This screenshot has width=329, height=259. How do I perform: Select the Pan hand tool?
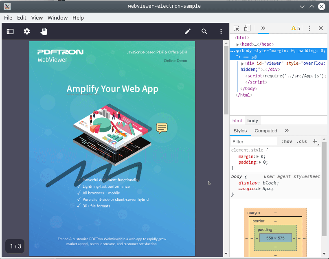tap(44, 31)
